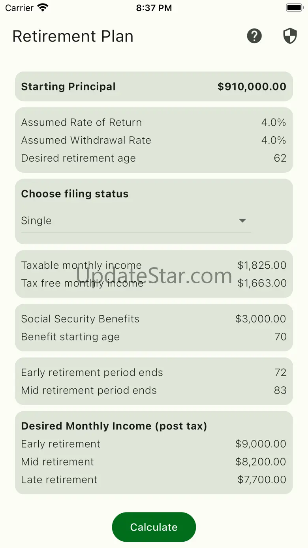Change Early retirement income $9,000.00
This screenshot has height=548, width=308.
coord(261,444)
